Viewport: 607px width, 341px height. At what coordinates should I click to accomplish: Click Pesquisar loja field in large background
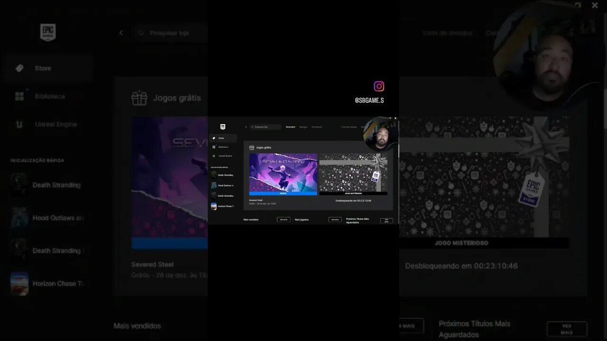click(171, 33)
